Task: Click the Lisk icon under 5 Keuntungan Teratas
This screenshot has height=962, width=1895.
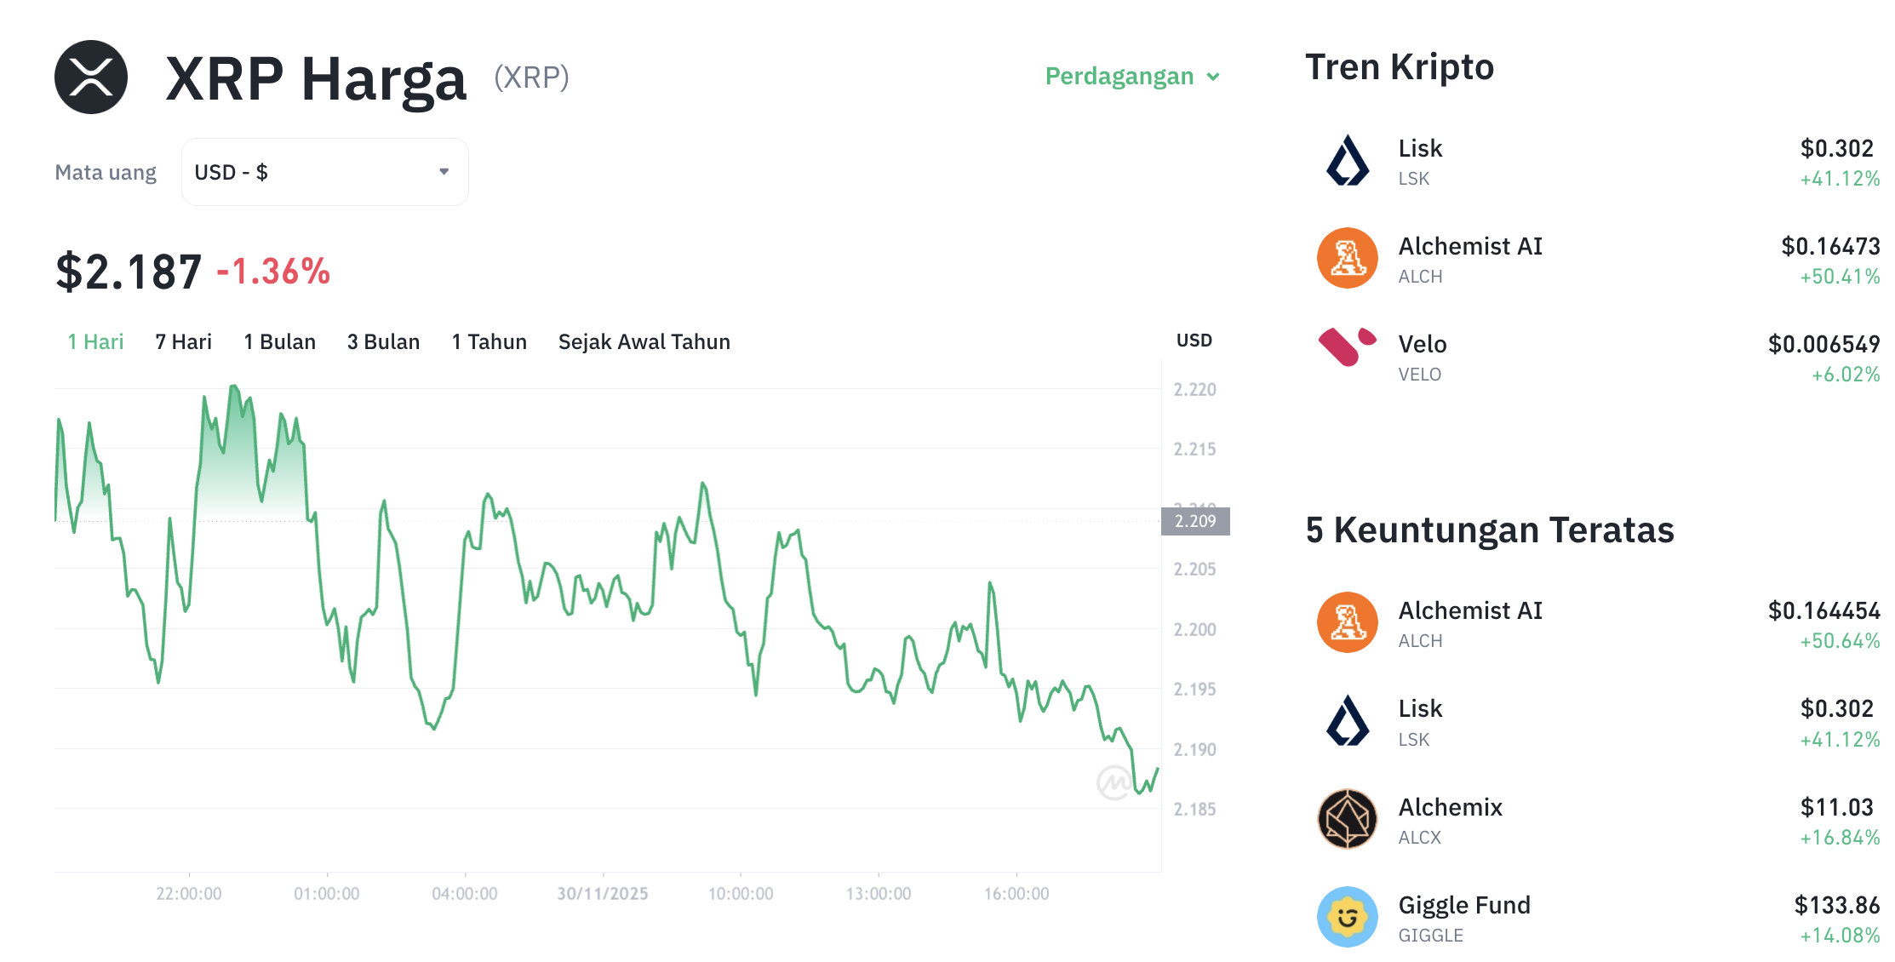Action: pos(1348,722)
